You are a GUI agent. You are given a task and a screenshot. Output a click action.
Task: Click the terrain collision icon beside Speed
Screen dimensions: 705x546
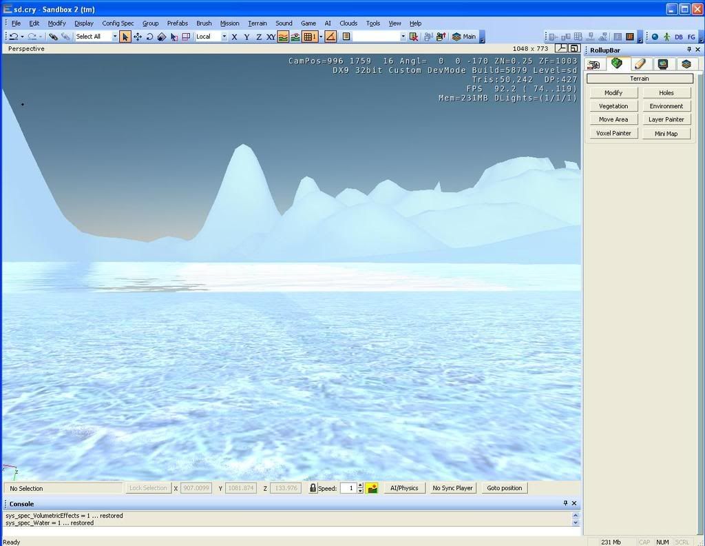coord(372,488)
